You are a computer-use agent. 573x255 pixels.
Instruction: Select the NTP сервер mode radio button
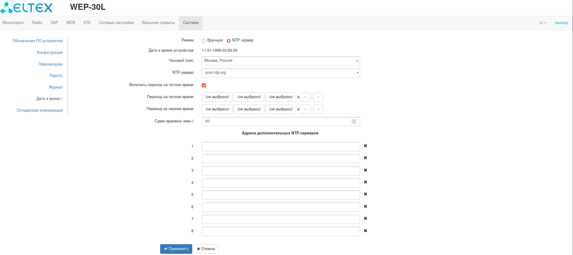pyautogui.click(x=229, y=41)
